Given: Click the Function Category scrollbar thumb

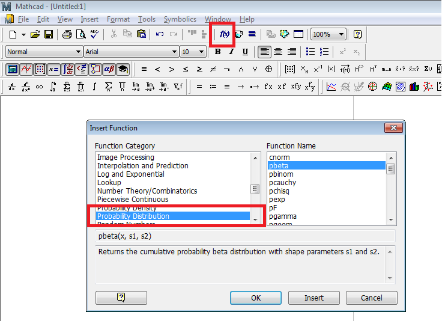Looking at the screenshot, I should click(255, 189).
